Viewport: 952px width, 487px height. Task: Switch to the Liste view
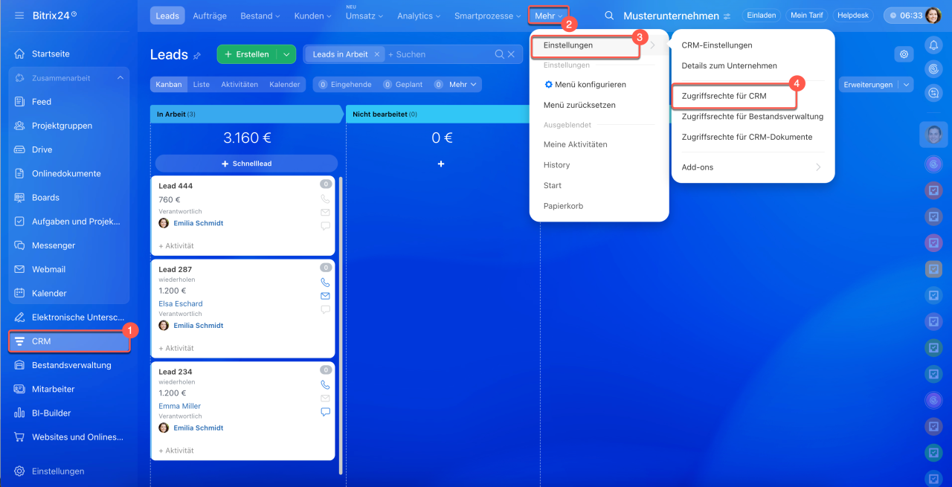tap(202, 85)
